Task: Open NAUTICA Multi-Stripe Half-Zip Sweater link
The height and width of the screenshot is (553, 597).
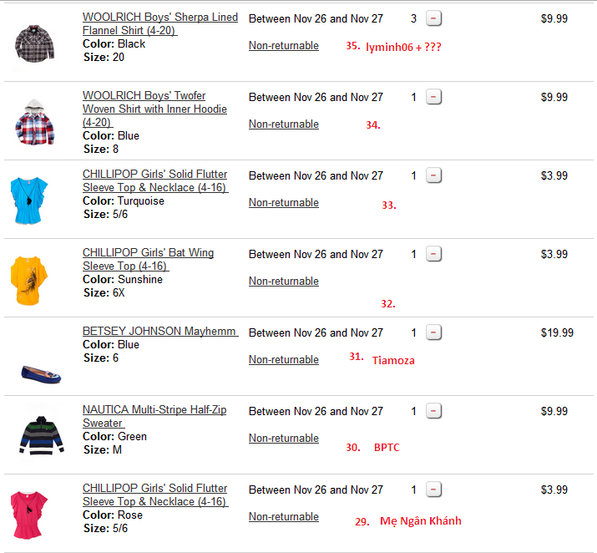Action: pyautogui.click(x=154, y=416)
